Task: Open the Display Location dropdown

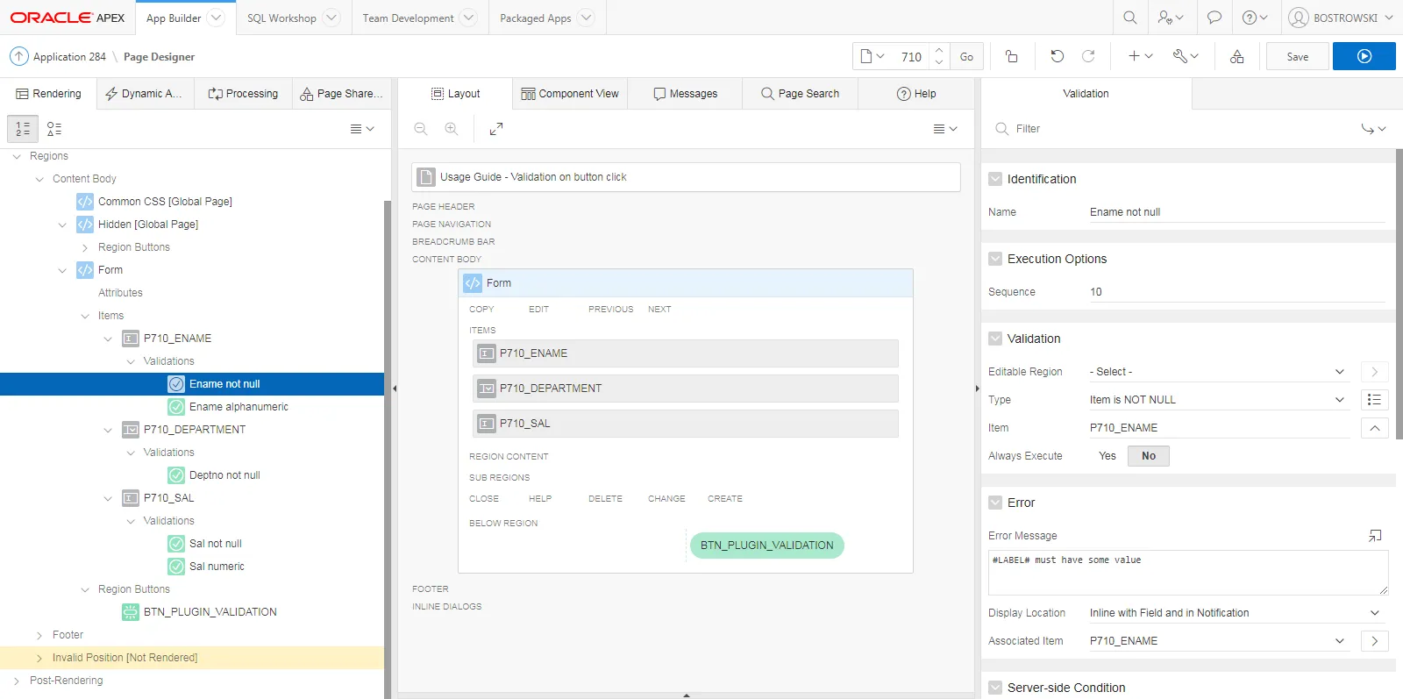Action: pyautogui.click(x=1234, y=613)
